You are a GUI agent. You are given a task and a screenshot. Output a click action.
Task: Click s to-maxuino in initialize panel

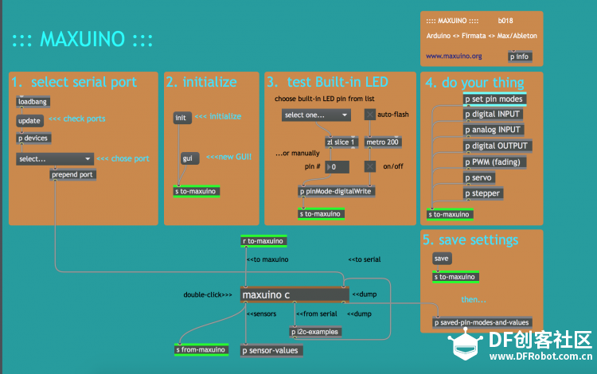pyautogui.click(x=196, y=191)
